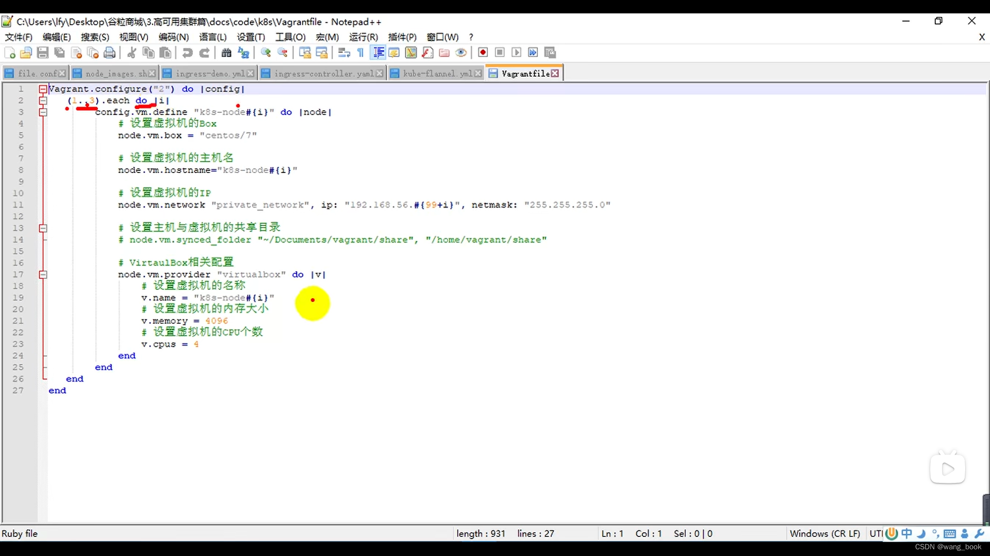Click the Save All toolbar icon
The width and height of the screenshot is (990, 556).
click(60, 53)
